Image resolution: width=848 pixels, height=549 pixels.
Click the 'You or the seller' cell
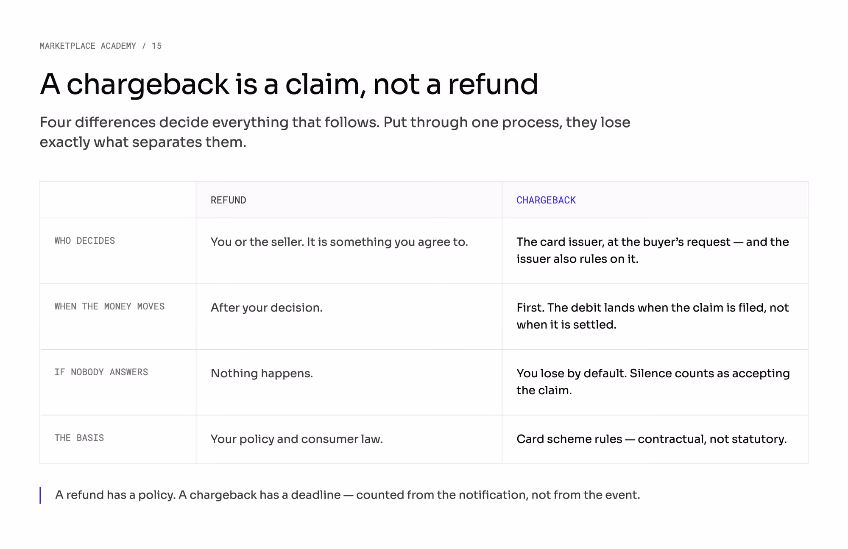(349, 251)
